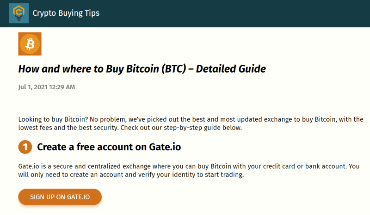Click the orange Bitcoin coin icon
The width and height of the screenshot is (370, 215).
tap(30, 44)
